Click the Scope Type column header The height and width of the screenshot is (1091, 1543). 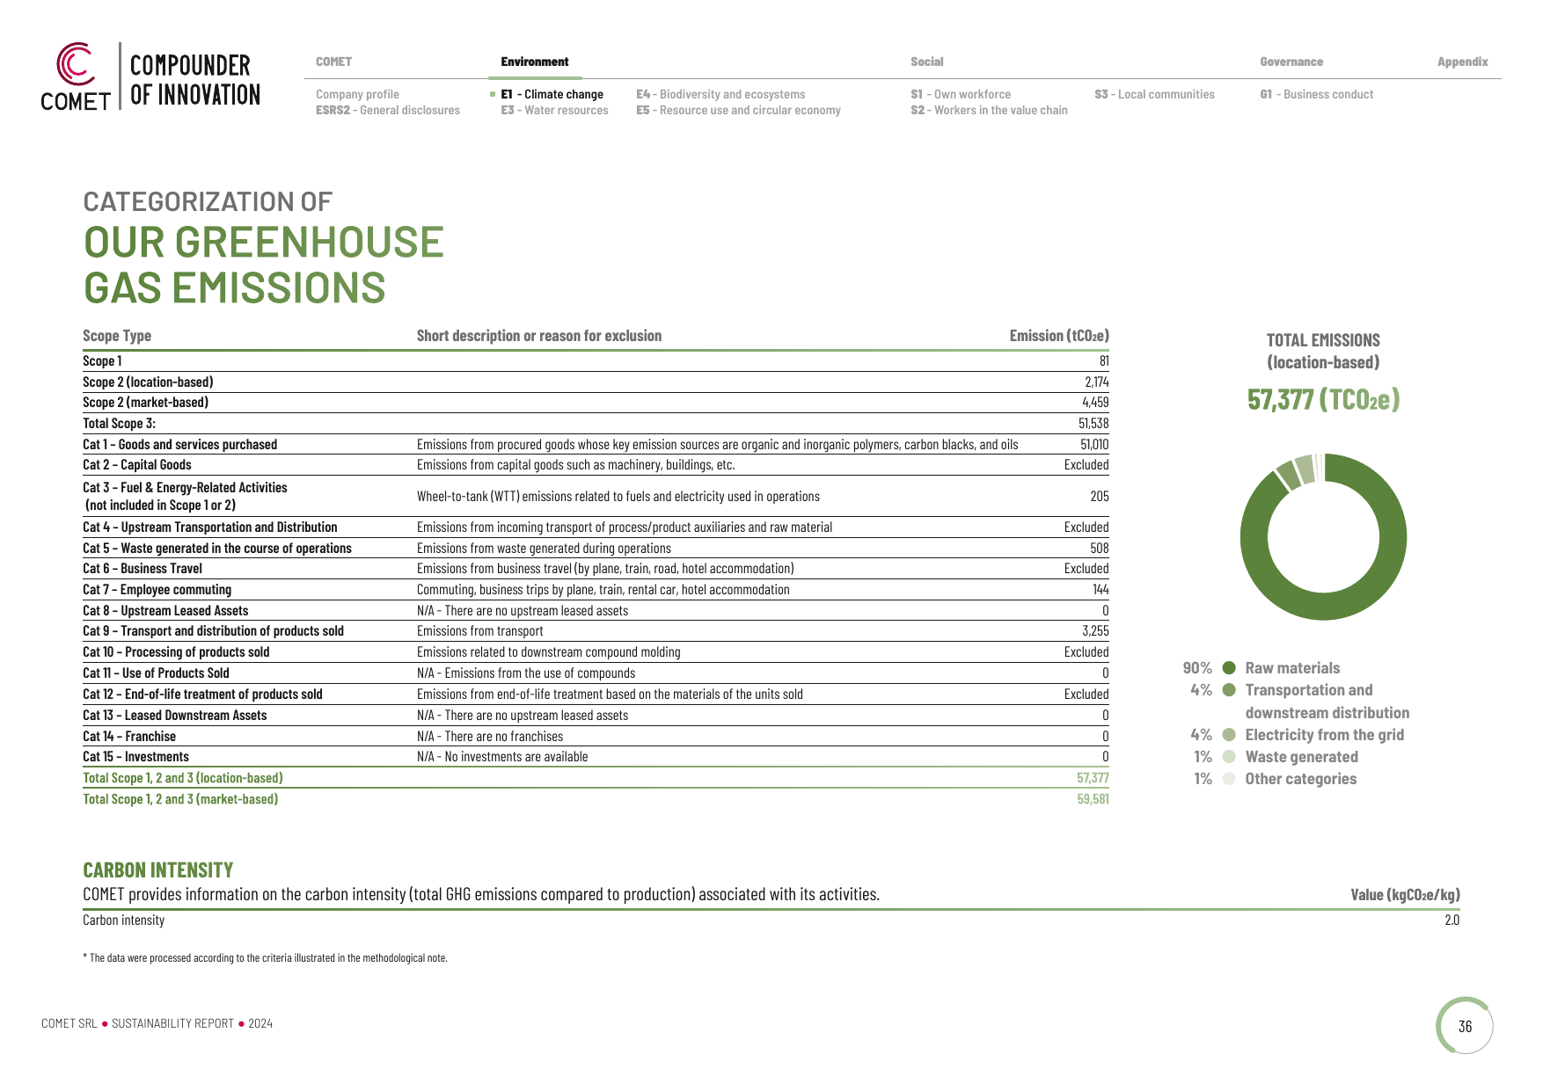[x=117, y=336]
